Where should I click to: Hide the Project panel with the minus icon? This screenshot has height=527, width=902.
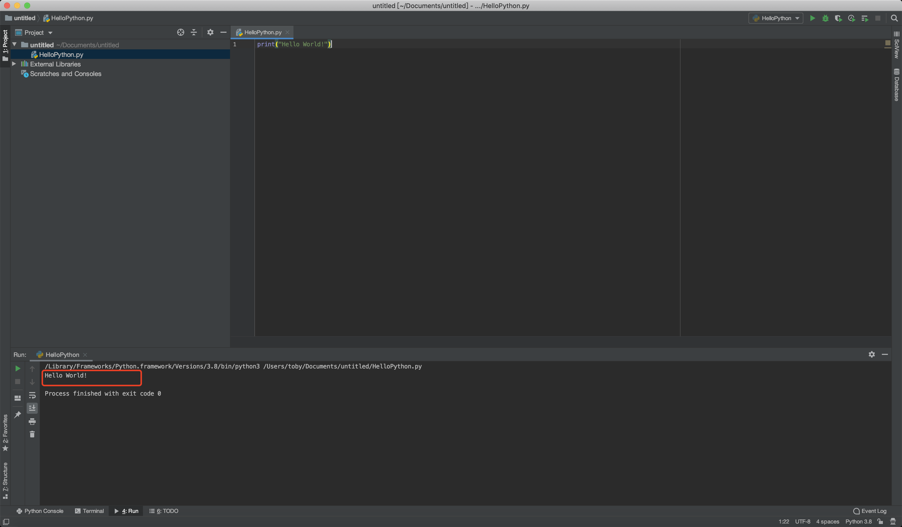coord(223,32)
